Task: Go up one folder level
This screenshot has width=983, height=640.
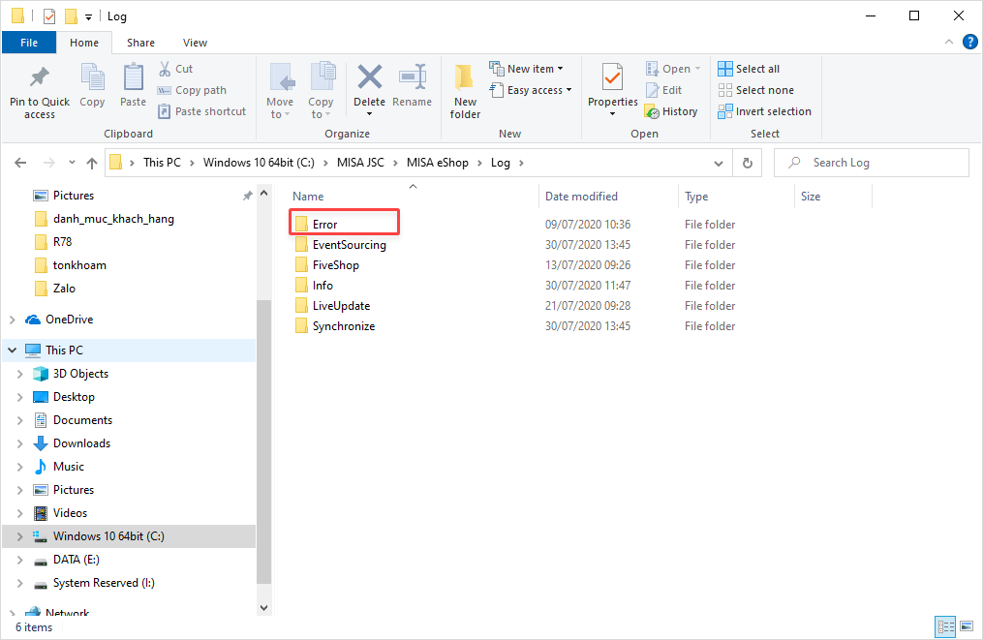Action: pyautogui.click(x=92, y=163)
